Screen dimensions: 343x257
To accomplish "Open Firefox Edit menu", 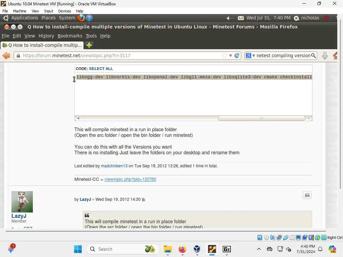I will [17, 36].
